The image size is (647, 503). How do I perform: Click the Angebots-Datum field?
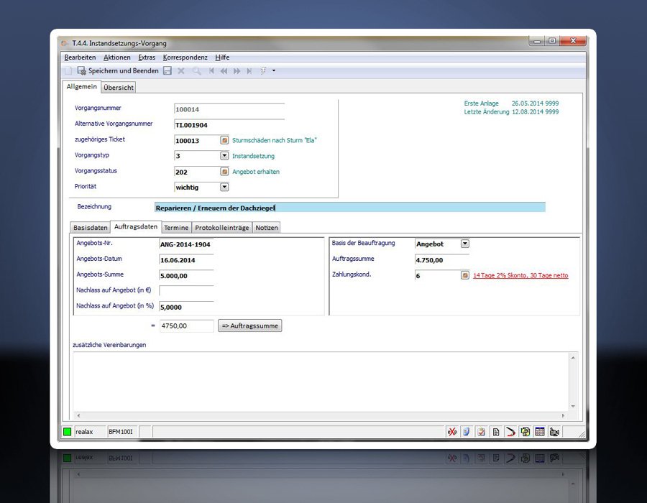coord(186,260)
